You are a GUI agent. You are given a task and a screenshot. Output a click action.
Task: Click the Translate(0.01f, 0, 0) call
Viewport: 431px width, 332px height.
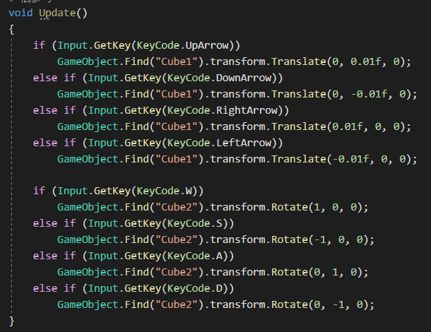tap(325, 126)
